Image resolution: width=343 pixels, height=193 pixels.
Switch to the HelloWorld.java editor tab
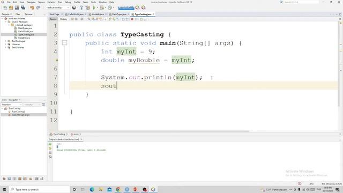click(76, 14)
